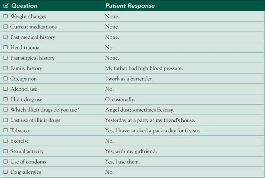Check the Head trauma box
The height and width of the screenshot is (178, 265).
[x=5, y=48]
